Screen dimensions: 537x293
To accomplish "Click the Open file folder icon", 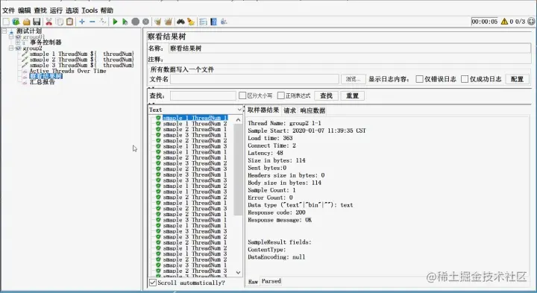I will (x=26, y=22).
